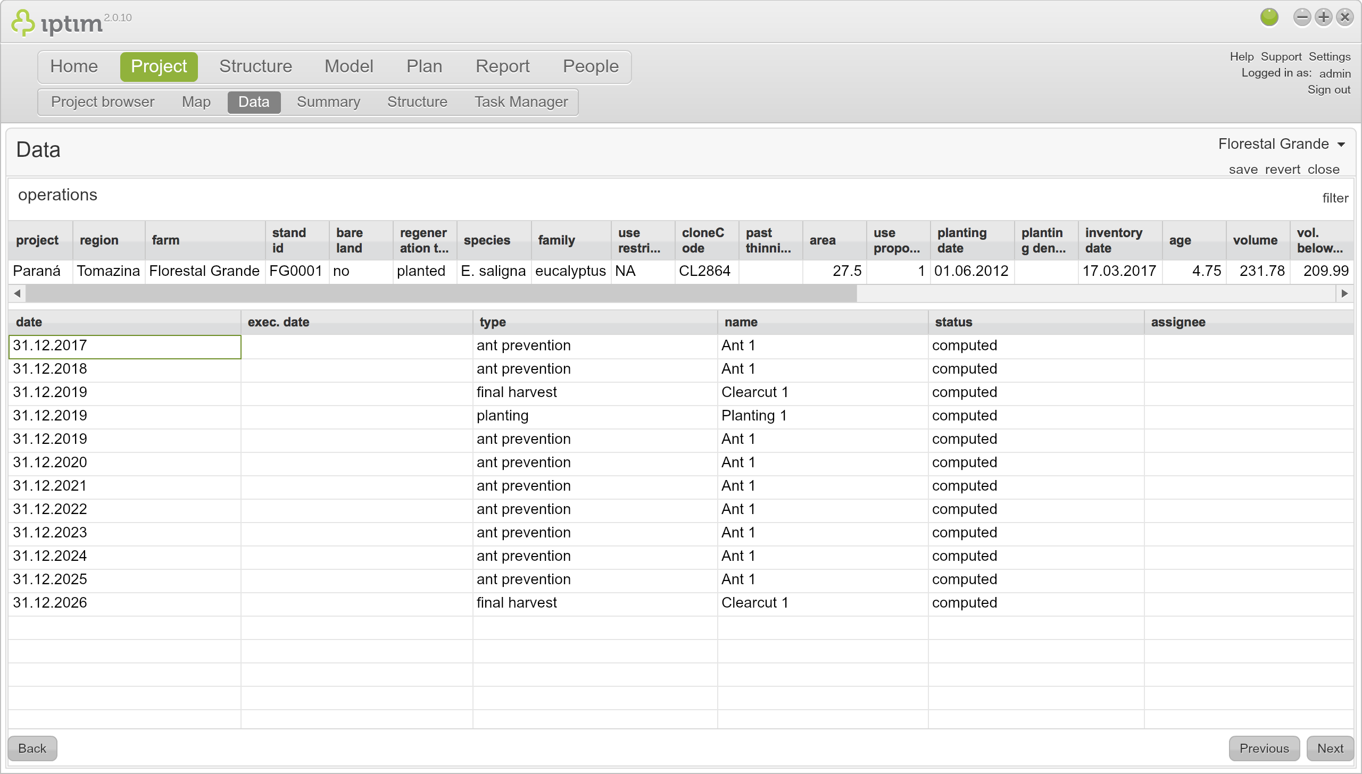
Task: Click the 31.12.2024 date cell
Action: point(124,557)
